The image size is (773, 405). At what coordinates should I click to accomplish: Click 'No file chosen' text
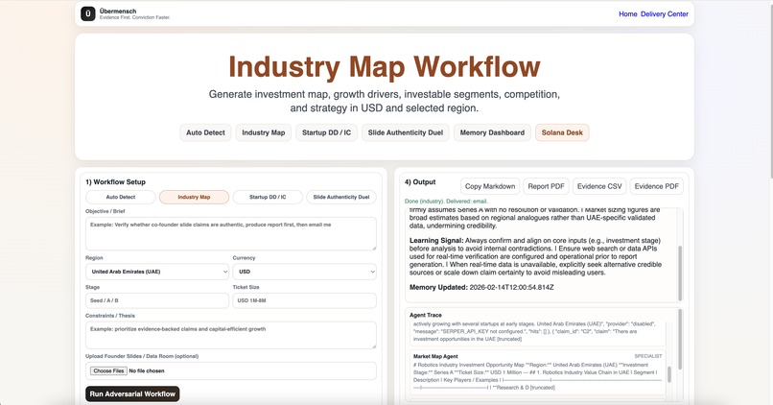pyautogui.click(x=147, y=371)
